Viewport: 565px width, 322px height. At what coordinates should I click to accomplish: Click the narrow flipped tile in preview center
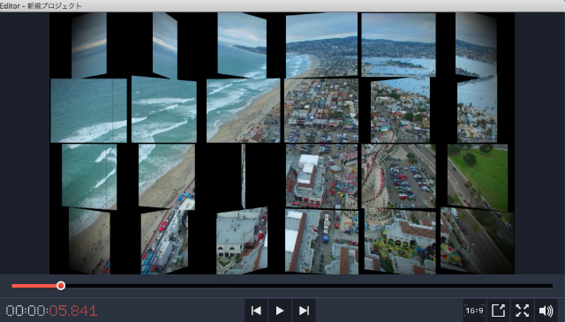(244, 176)
